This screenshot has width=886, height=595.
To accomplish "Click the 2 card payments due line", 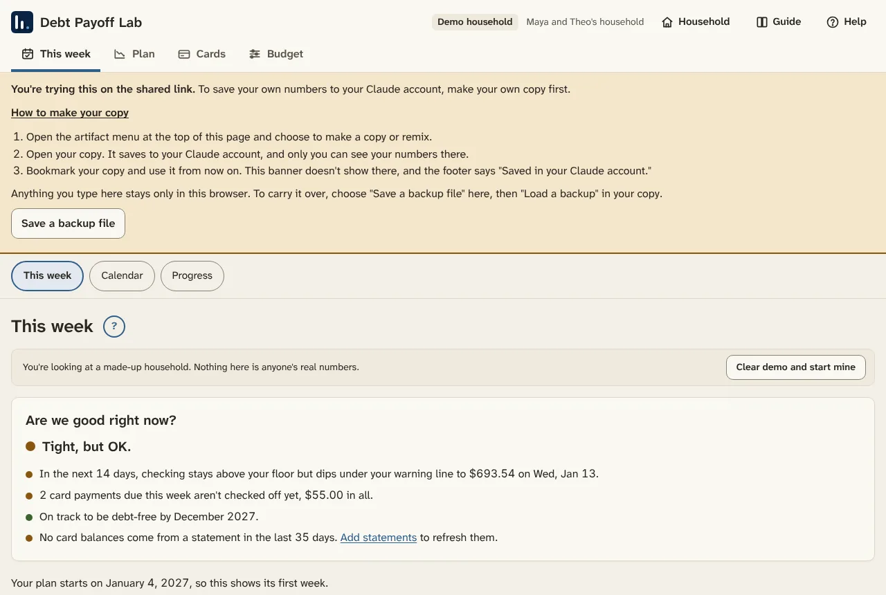I will pyautogui.click(x=206, y=495).
